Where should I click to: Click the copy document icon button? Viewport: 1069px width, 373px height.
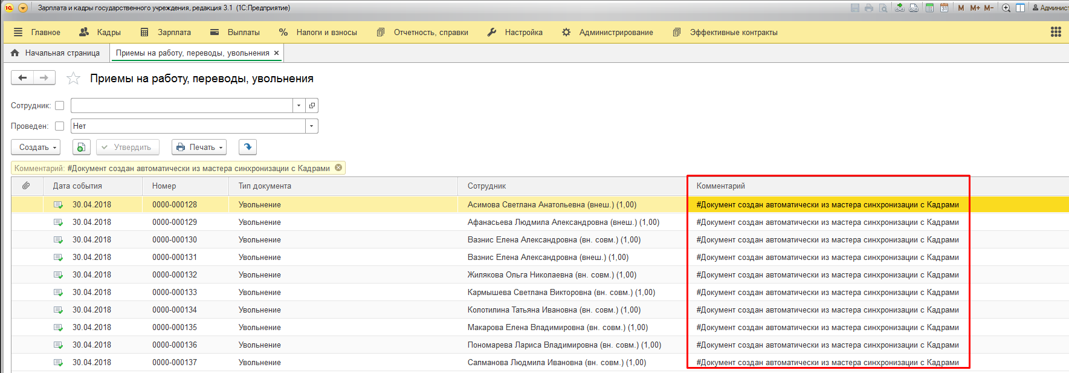tap(82, 147)
